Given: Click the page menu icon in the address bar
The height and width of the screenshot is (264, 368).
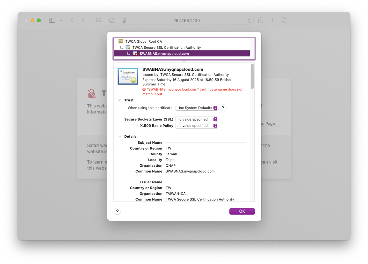Looking at the screenshot, I should [x=124, y=20].
